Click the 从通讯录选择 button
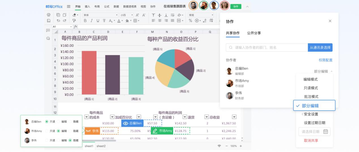The image size is (359, 152). 320,48
